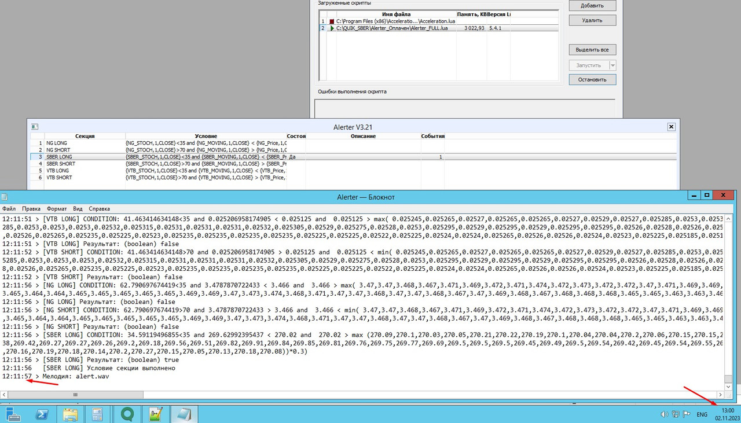Viewport: 741px width, 423px height.
Task: Click the Запустить button
Action: coord(588,65)
